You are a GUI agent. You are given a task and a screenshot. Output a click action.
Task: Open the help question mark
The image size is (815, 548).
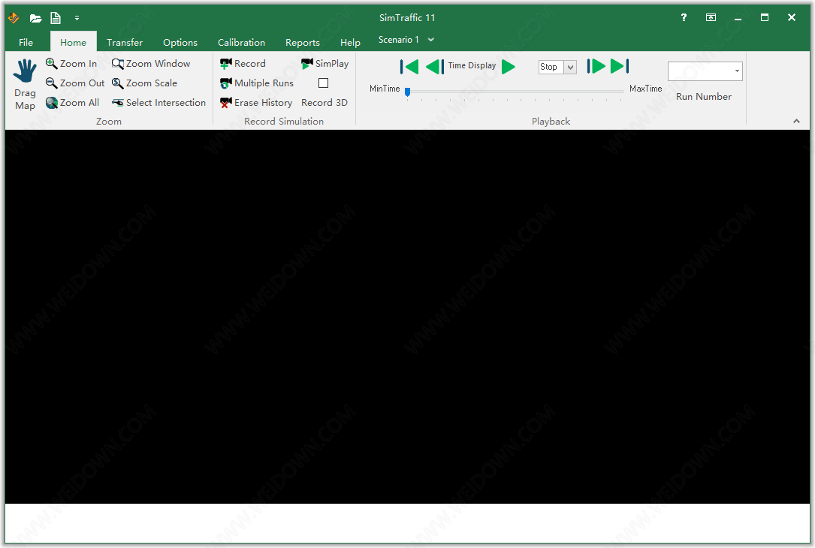(x=684, y=18)
